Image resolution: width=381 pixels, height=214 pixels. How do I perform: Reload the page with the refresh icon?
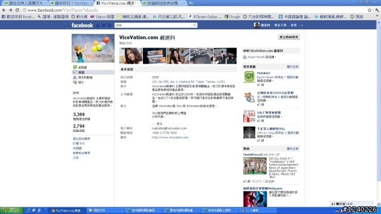click(x=17, y=10)
